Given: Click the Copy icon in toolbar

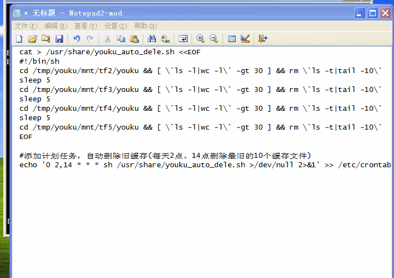Looking at the screenshot, I should [x=121, y=39].
